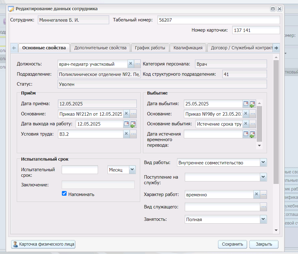Toggle the Напоминать checkbox
Viewport: 298px width, 254px height.
pos(64,194)
